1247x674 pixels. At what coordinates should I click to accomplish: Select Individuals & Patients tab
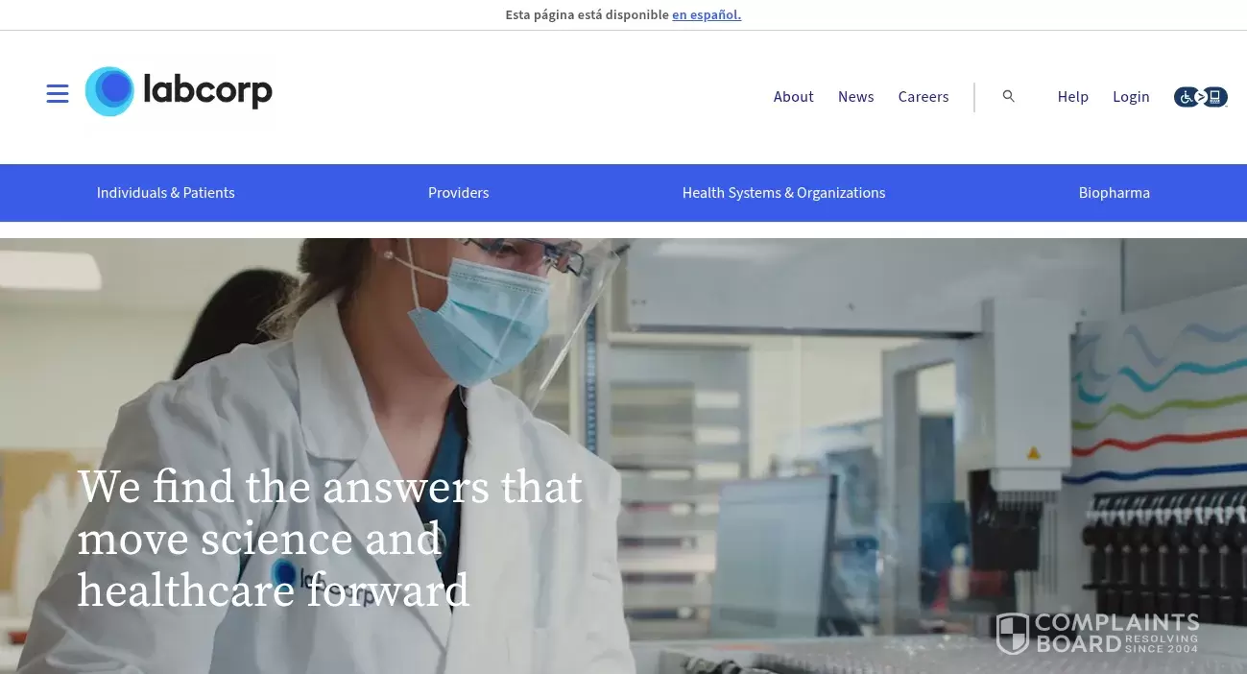166,193
